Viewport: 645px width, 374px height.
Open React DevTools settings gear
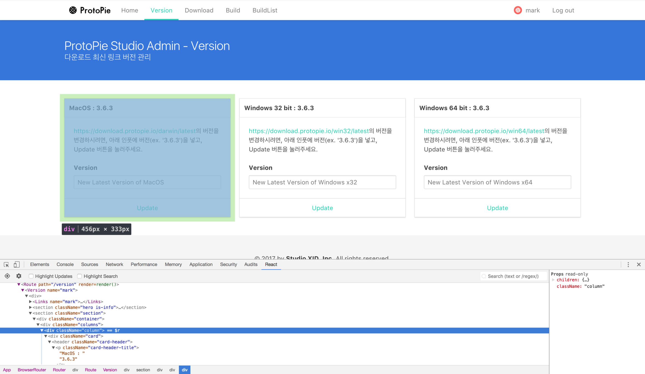(19, 276)
